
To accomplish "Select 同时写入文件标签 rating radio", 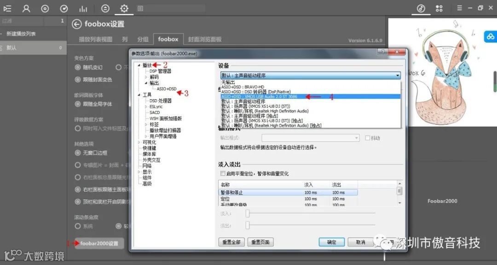I will [77, 129].
